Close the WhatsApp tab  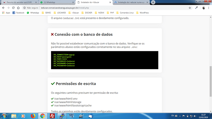[73, 2]
